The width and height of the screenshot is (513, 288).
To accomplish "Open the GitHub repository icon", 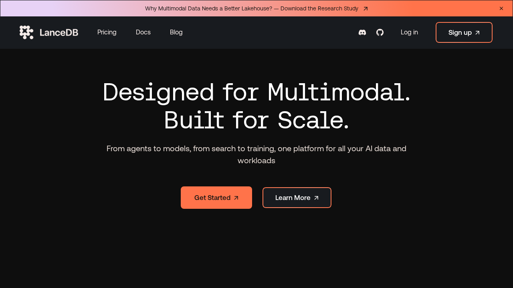I will click(380, 32).
